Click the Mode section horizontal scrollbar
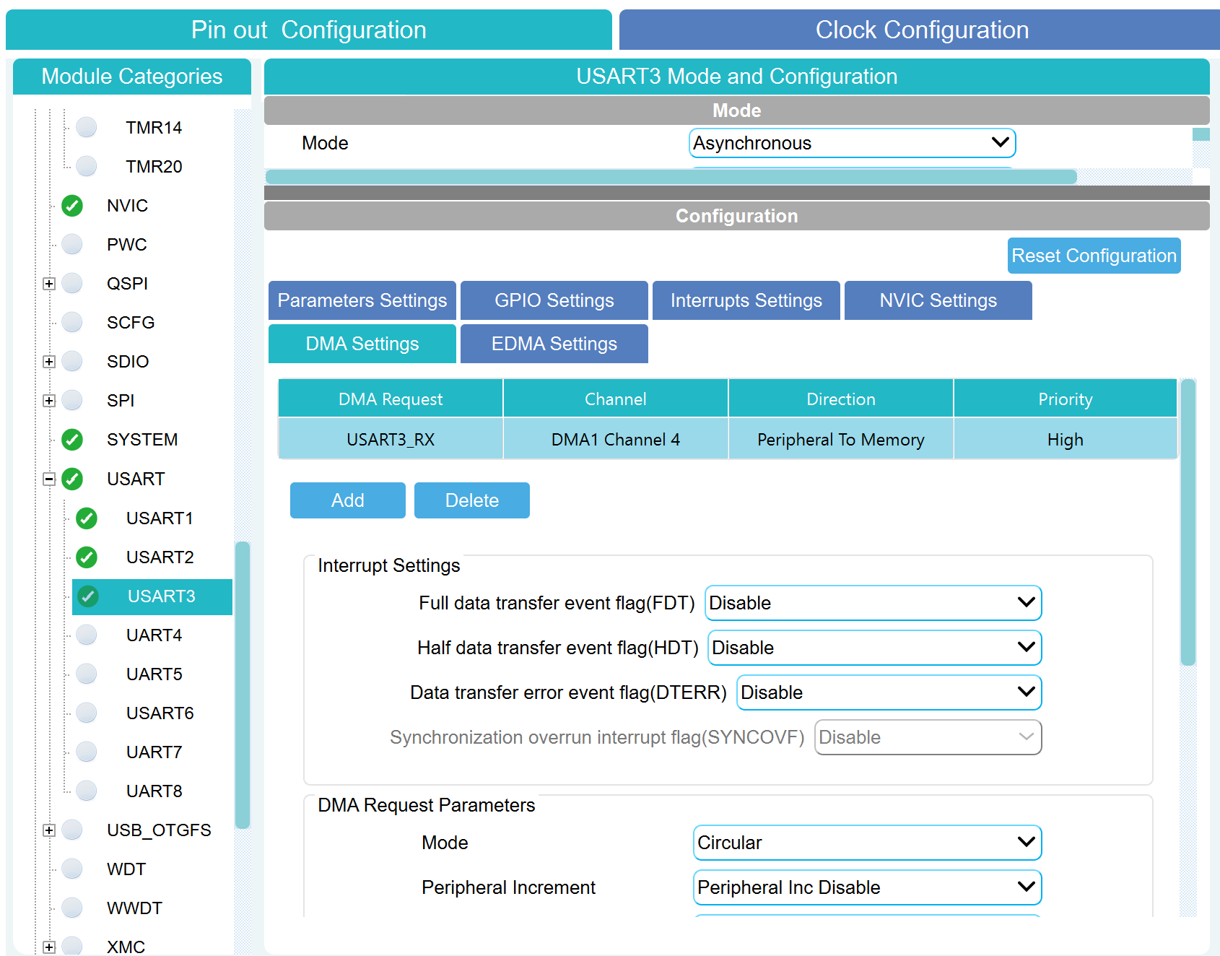Image resolution: width=1220 pixels, height=956 pixels. [671, 177]
